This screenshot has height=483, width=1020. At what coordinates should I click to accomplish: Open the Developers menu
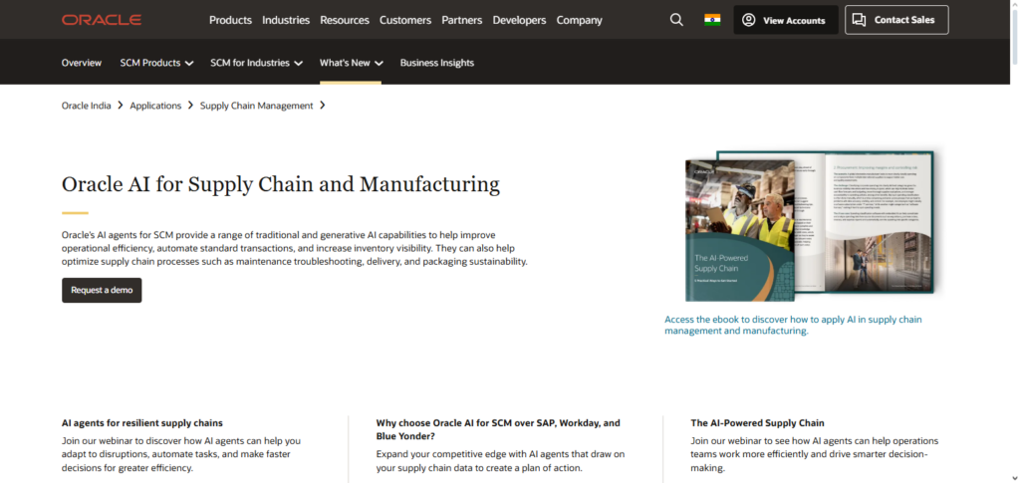click(519, 20)
